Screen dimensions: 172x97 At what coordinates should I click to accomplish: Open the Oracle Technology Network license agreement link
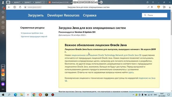[106, 55]
